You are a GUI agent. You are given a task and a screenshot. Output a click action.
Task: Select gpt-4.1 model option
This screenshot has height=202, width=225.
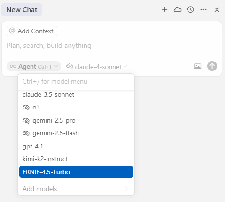(x=76, y=146)
